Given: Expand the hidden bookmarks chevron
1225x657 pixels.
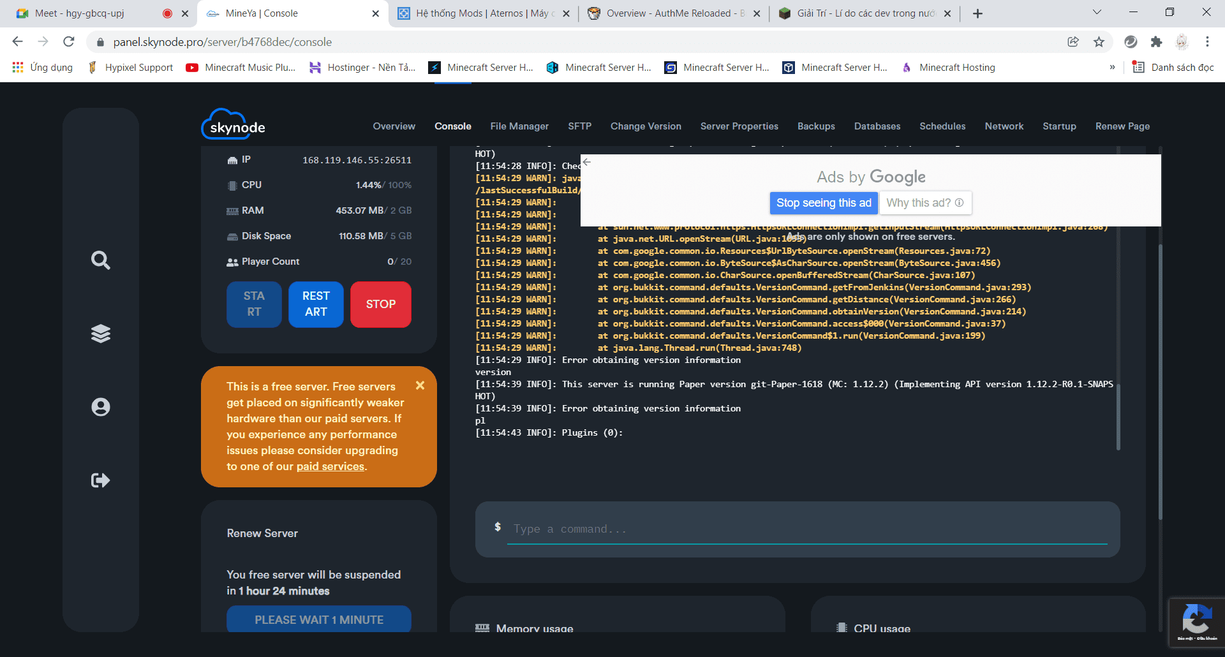Looking at the screenshot, I should click(1112, 68).
